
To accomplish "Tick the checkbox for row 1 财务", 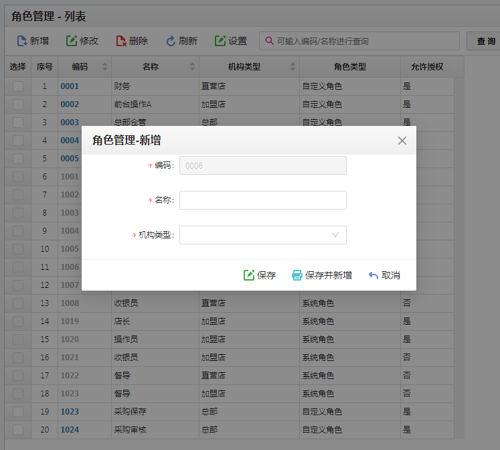I will 18,86.
